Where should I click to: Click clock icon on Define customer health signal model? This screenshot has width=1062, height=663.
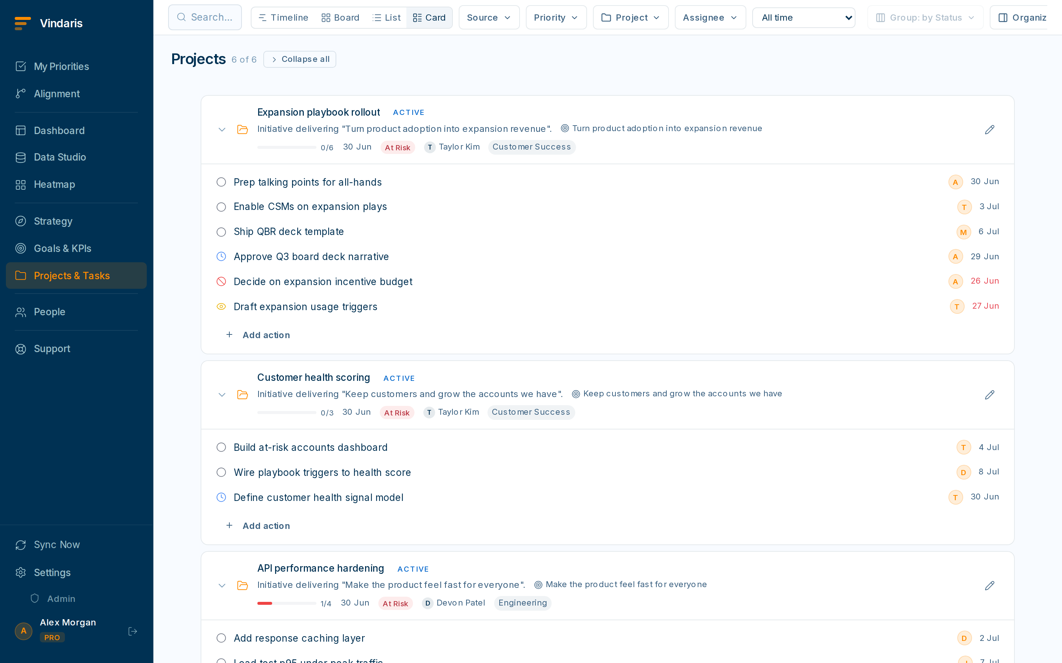point(221,497)
